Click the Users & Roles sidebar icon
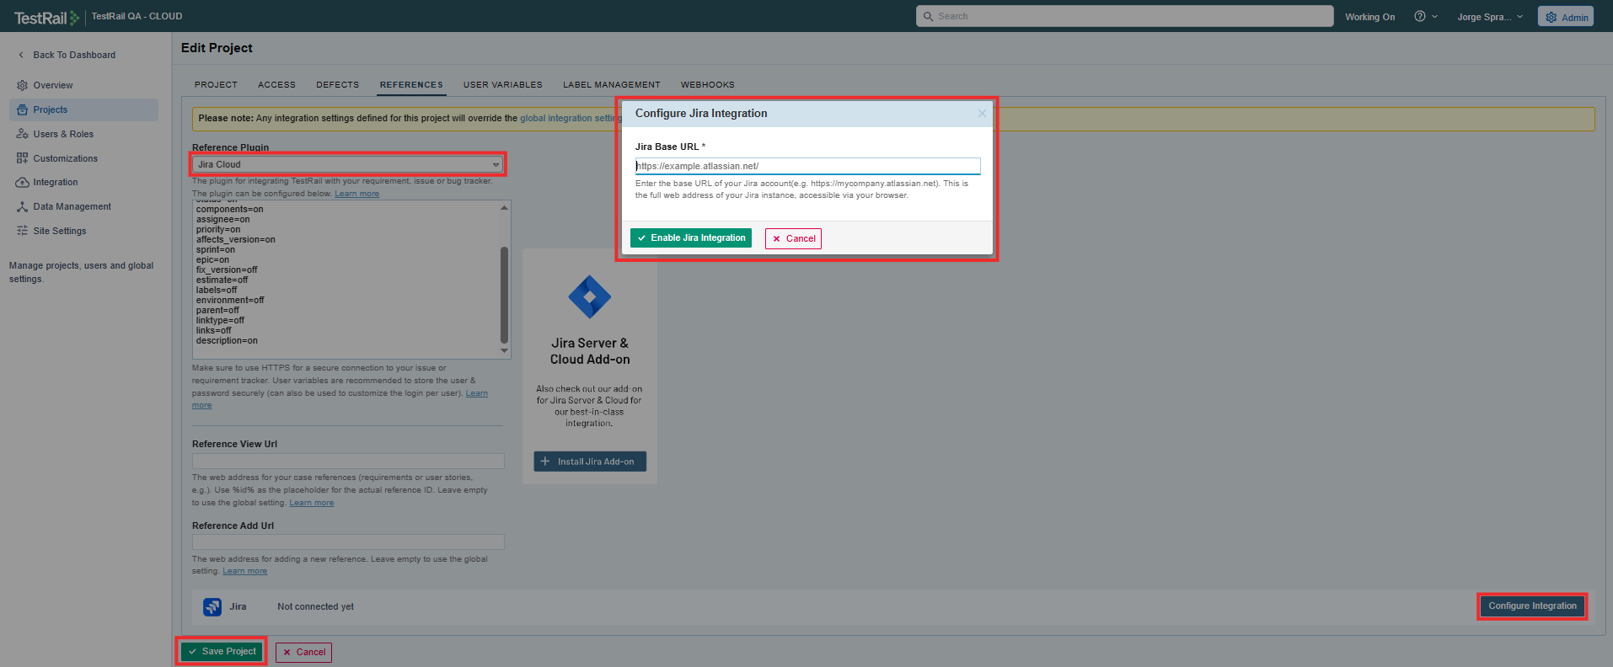This screenshot has height=667, width=1613. [22, 134]
